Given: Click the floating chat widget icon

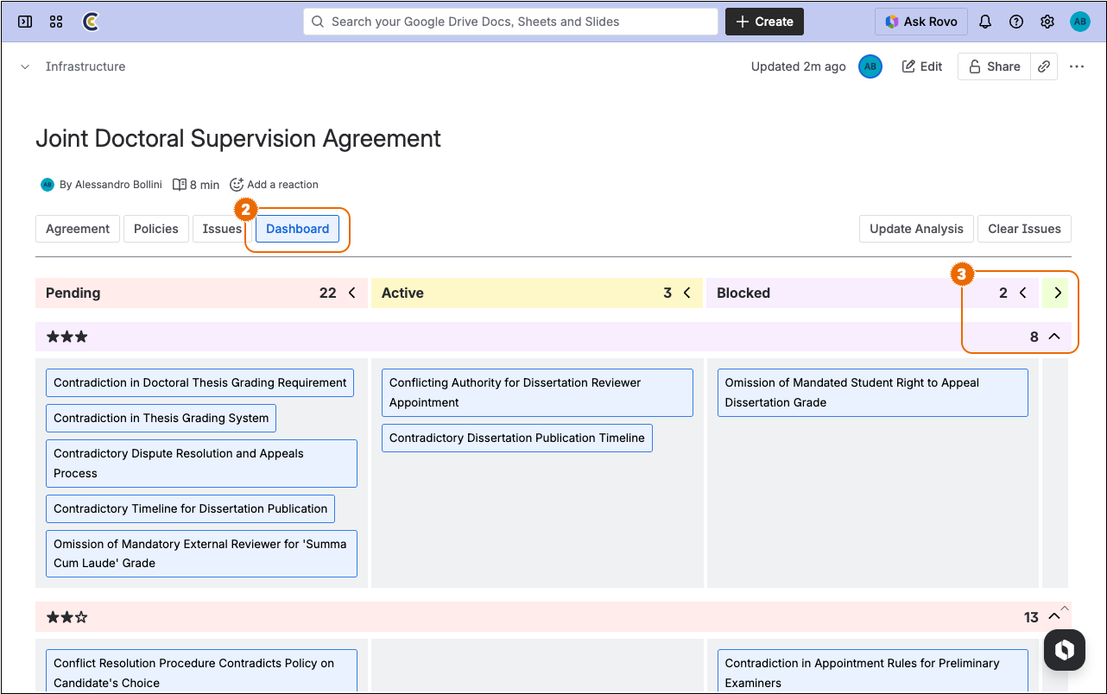Looking at the screenshot, I should pyautogui.click(x=1064, y=650).
